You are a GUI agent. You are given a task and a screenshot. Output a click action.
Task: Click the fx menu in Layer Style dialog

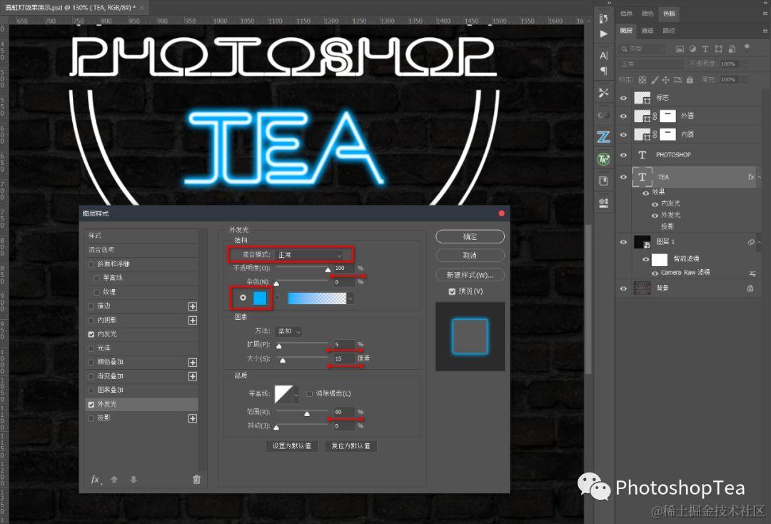[x=96, y=480]
